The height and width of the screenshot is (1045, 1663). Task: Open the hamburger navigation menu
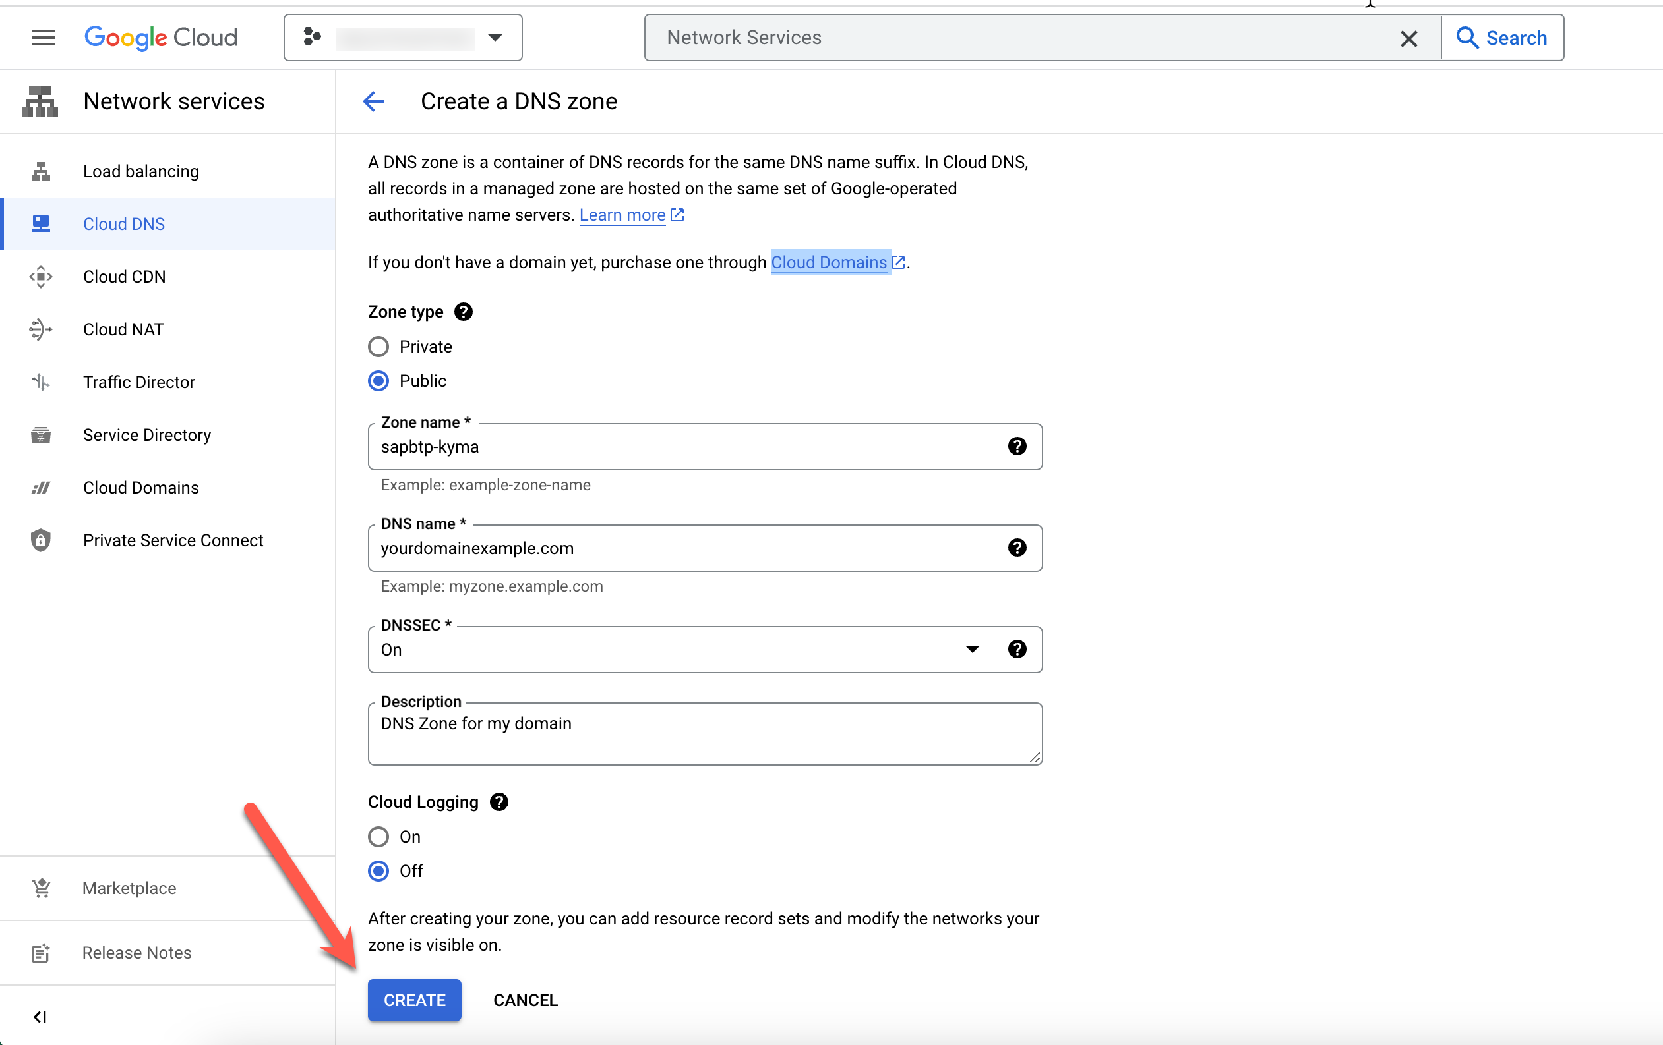[43, 38]
